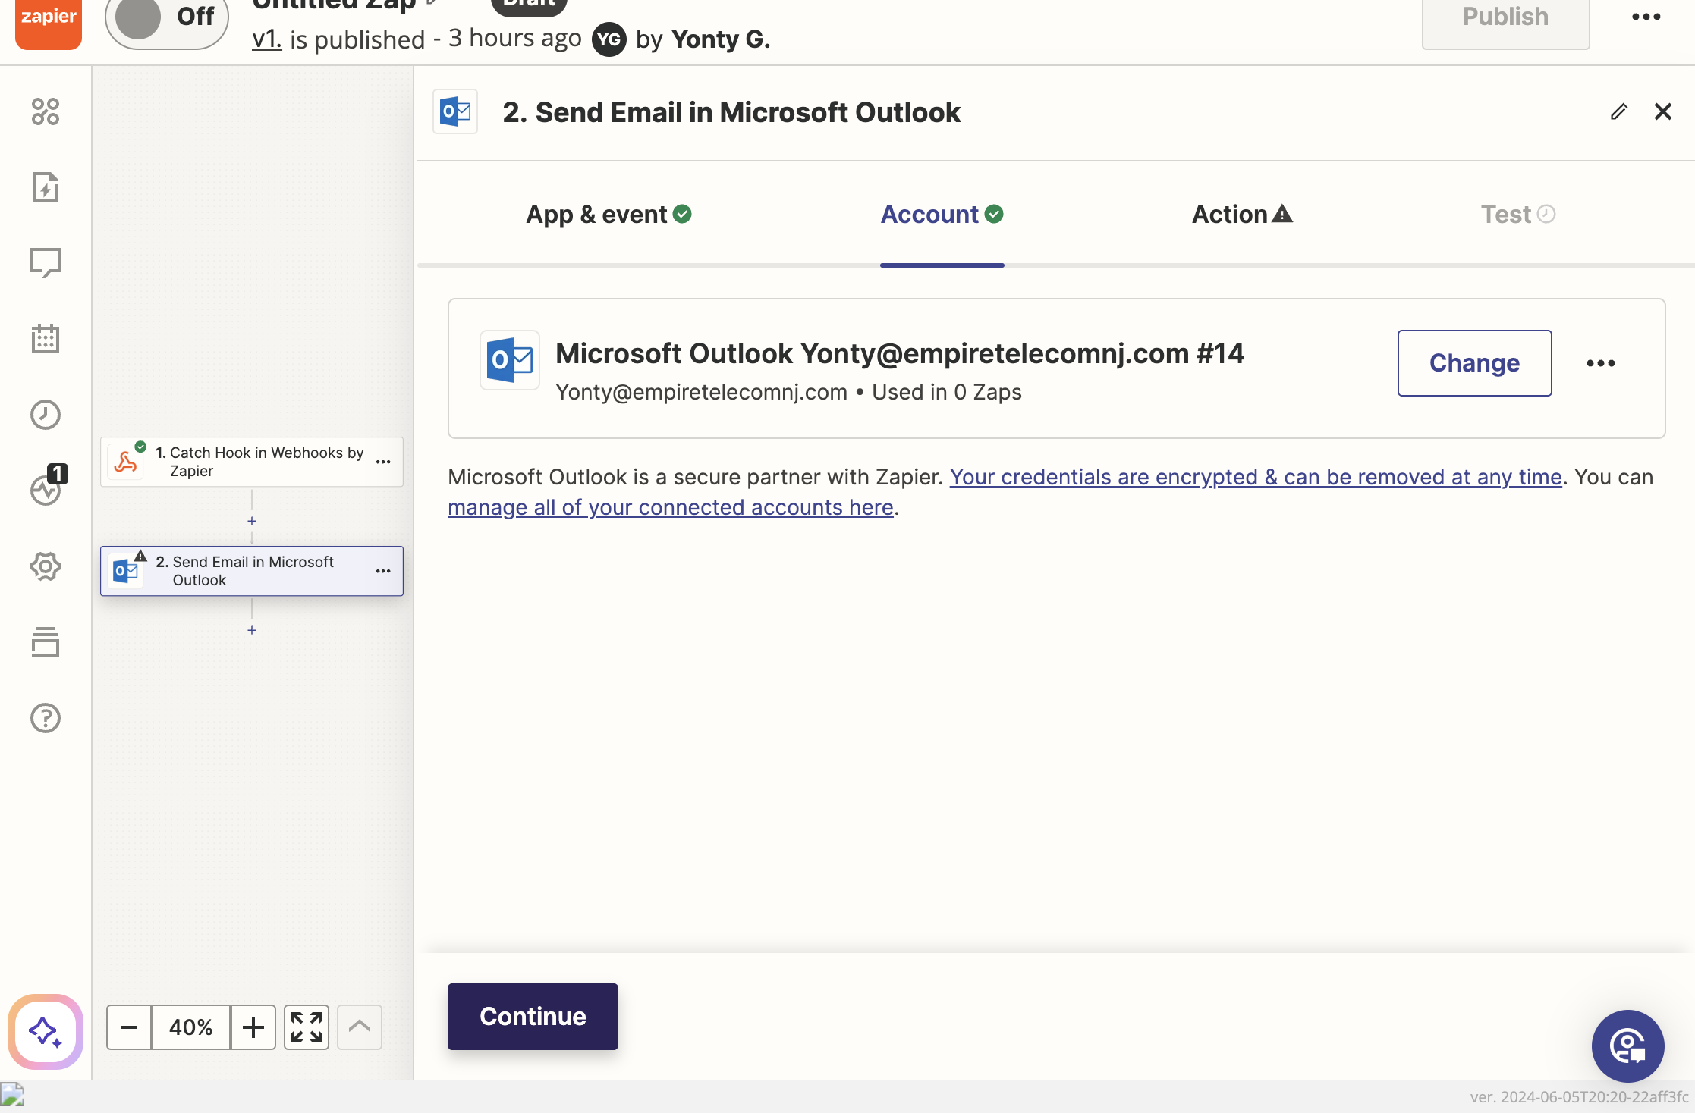Open options menu for Catch Hook step
Viewport: 1695px width, 1113px height.
[x=383, y=462]
